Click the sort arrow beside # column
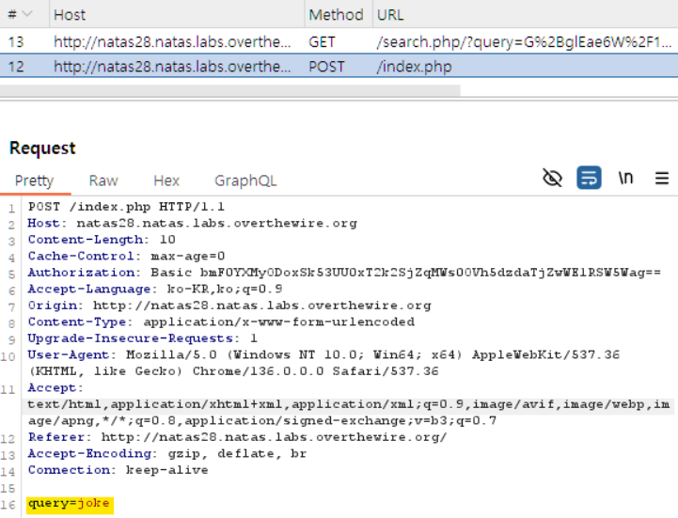The width and height of the screenshot is (678, 518). (x=27, y=14)
